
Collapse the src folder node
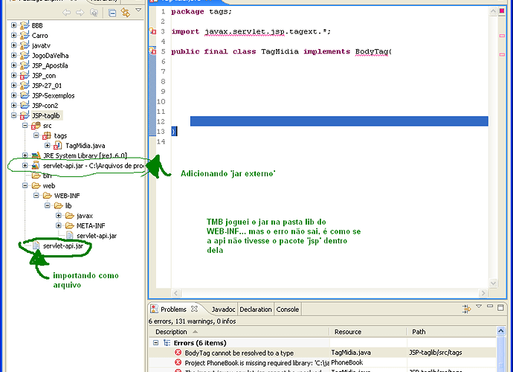[25, 126]
